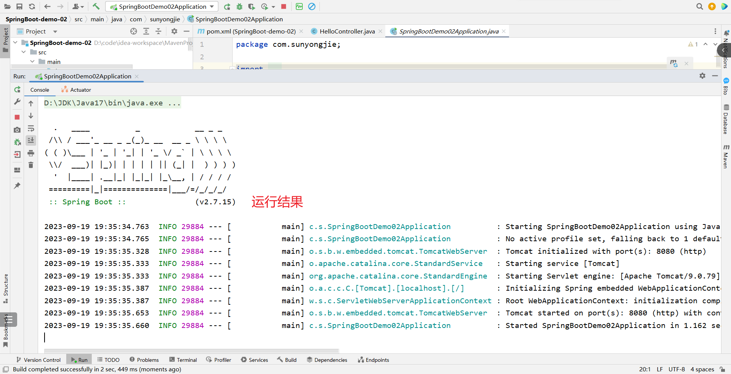Open the Version Control tool window
Viewport: 731px width, 374px height.
coord(38,360)
